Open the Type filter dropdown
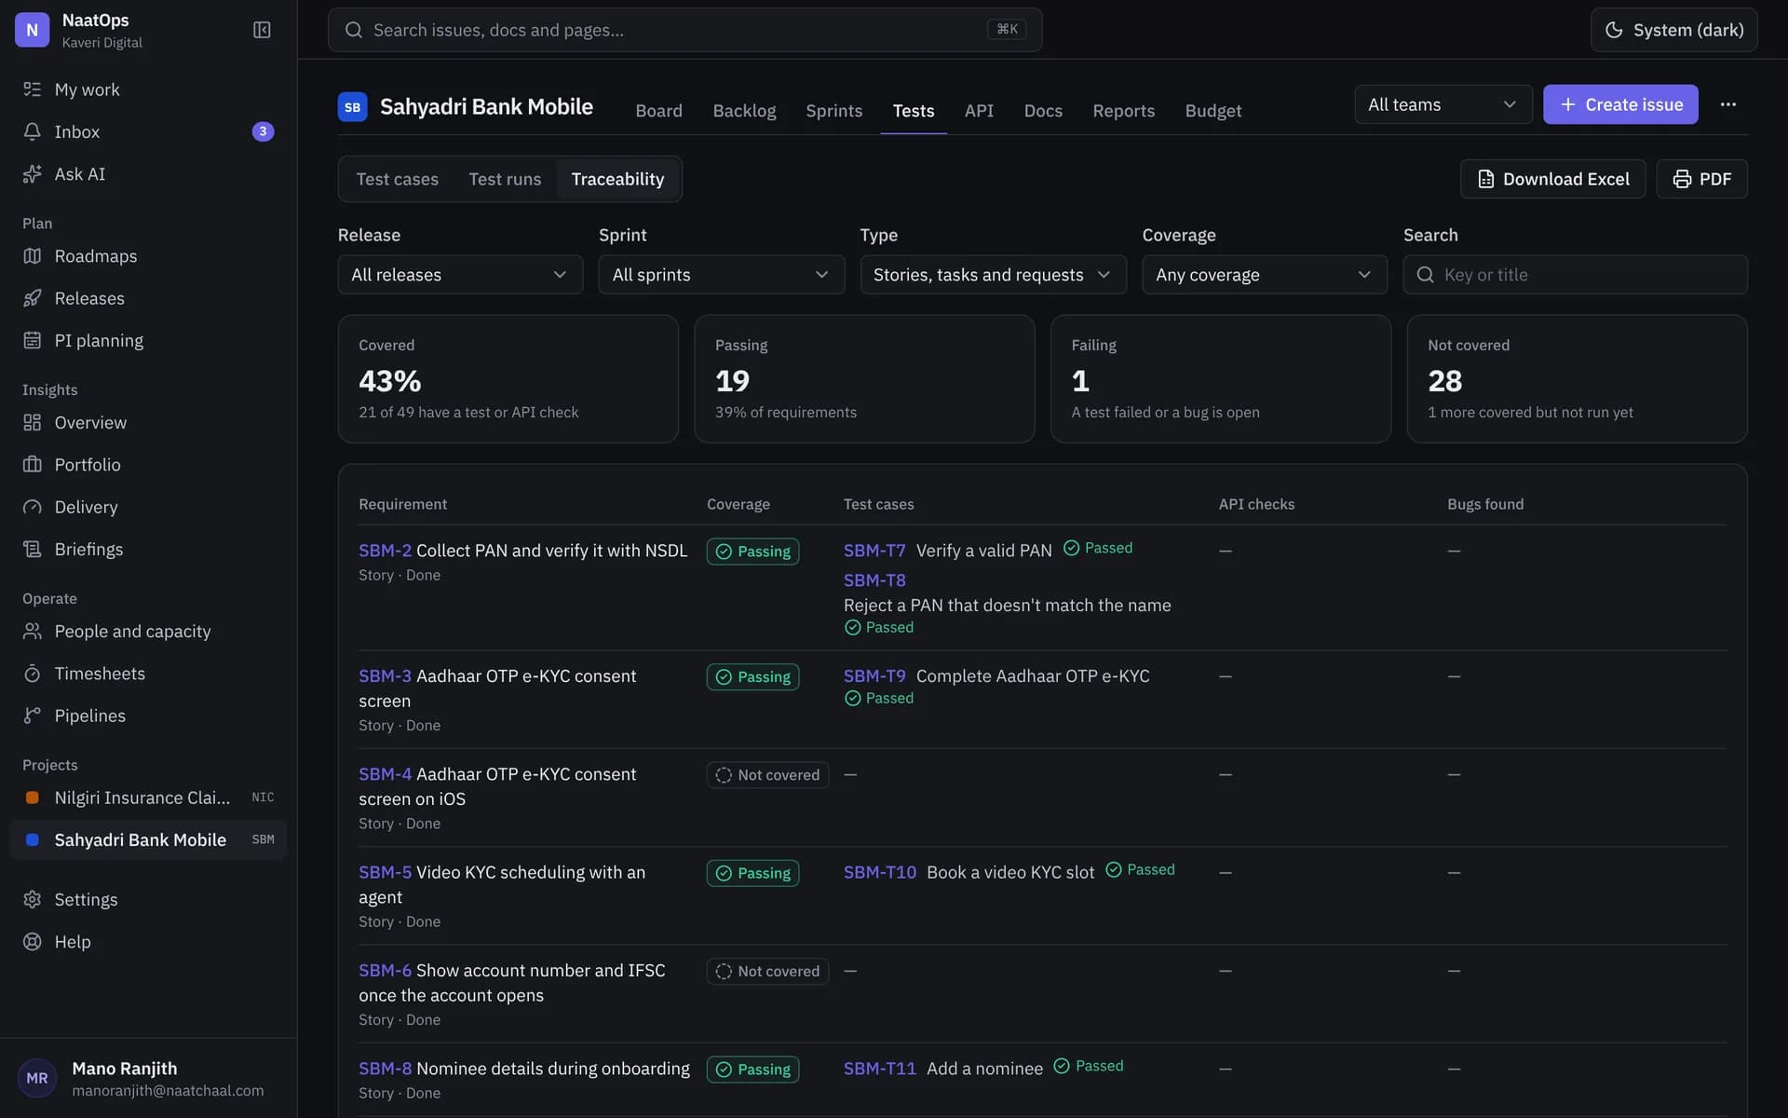Image resolution: width=1788 pixels, height=1118 pixels. tap(993, 275)
